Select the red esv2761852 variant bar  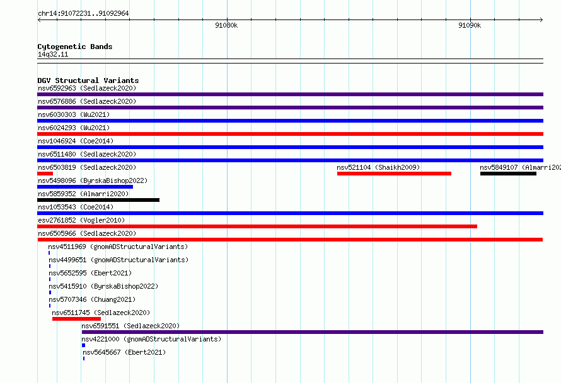(x=257, y=226)
